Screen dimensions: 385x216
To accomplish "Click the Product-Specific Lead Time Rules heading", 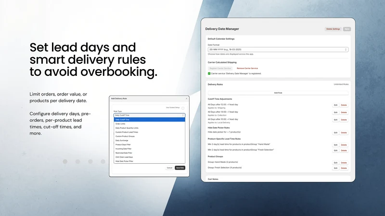I will pos(224,139).
